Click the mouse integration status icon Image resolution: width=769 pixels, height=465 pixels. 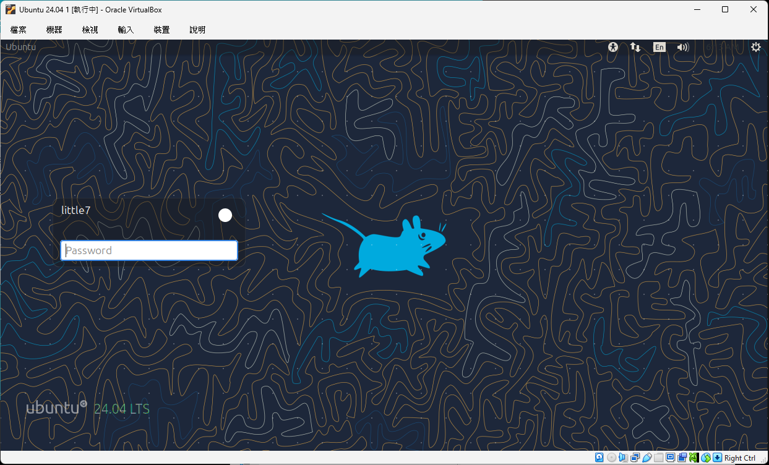(705, 458)
